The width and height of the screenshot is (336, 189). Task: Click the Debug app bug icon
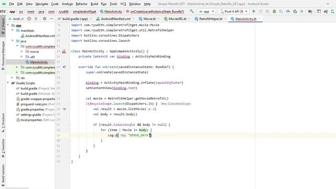(x=274, y=12)
